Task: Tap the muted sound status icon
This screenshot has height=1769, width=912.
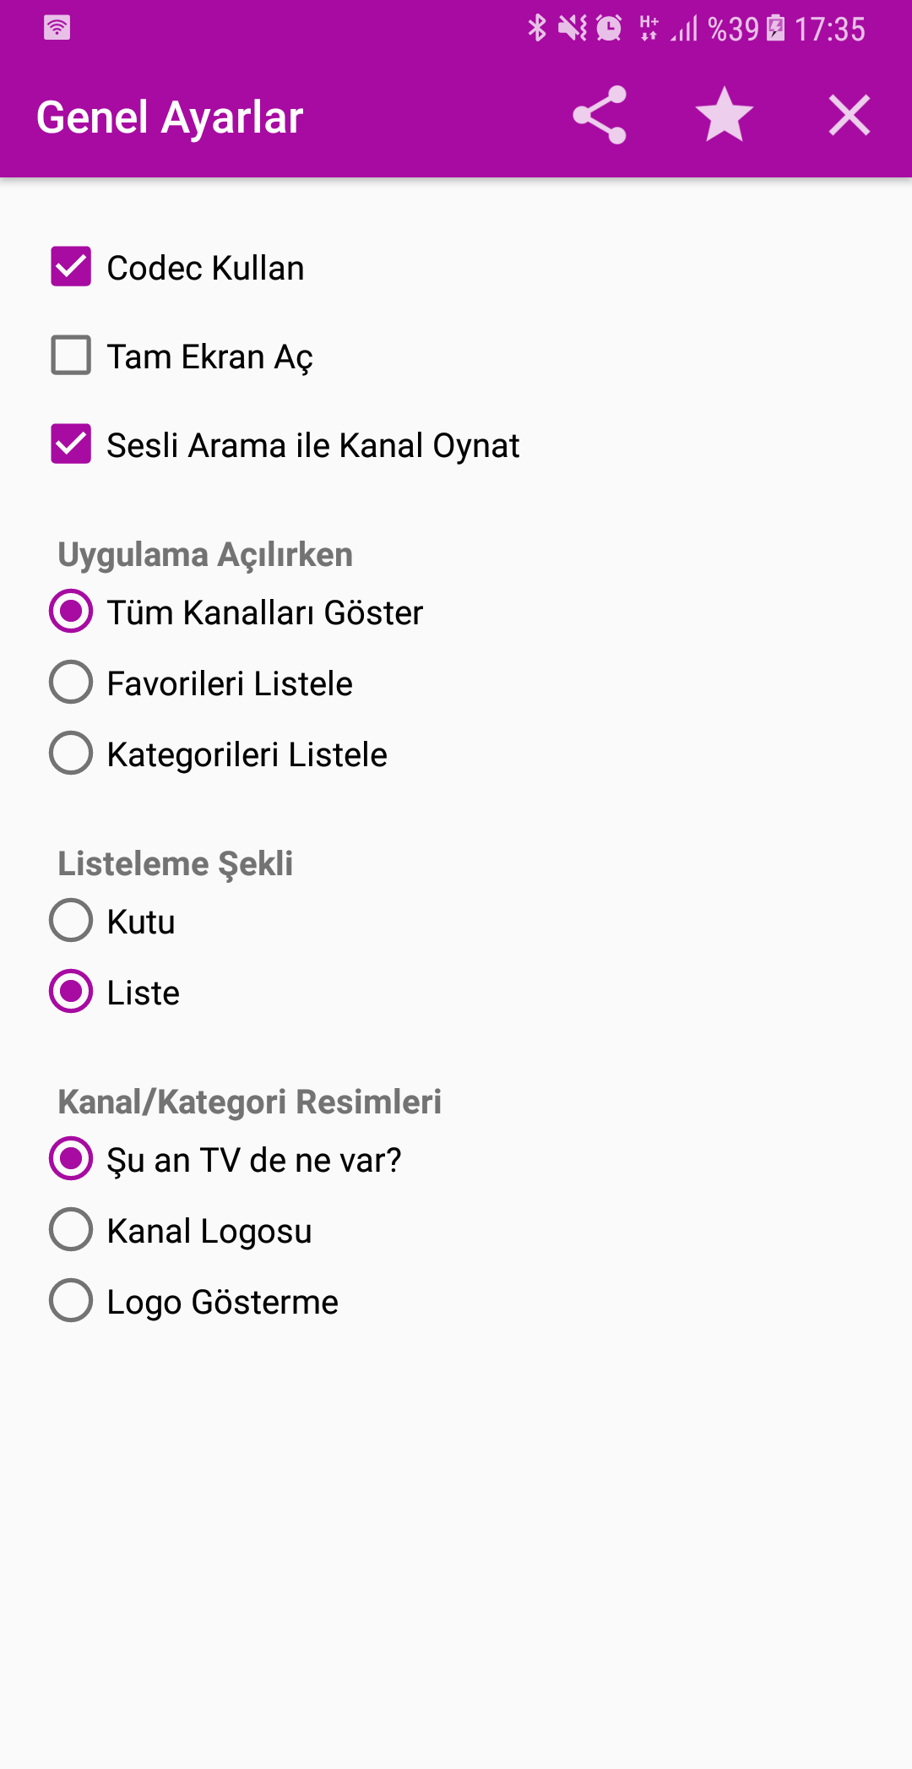Action: point(573,28)
